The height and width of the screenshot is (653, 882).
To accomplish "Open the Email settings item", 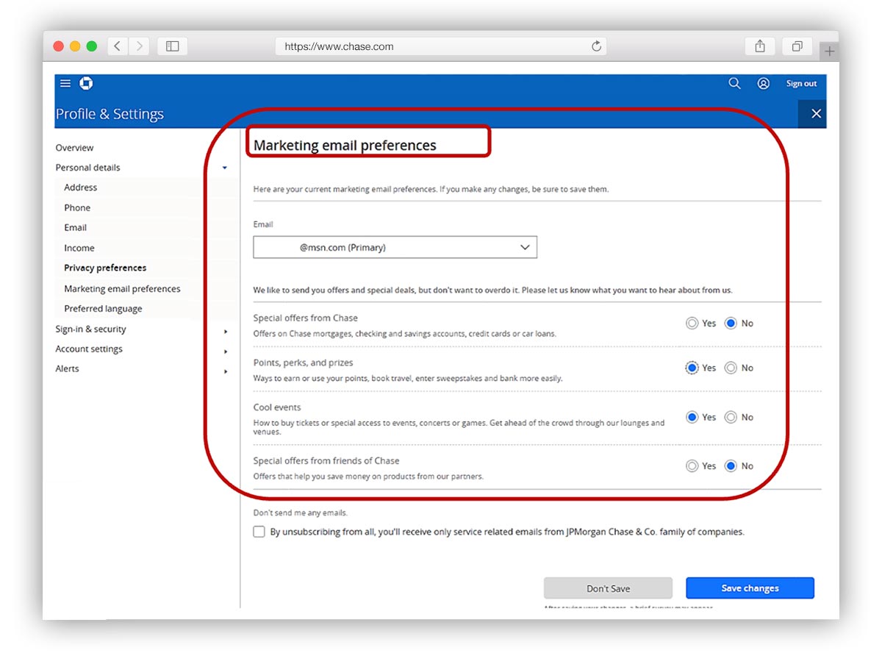I will [x=75, y=227].
